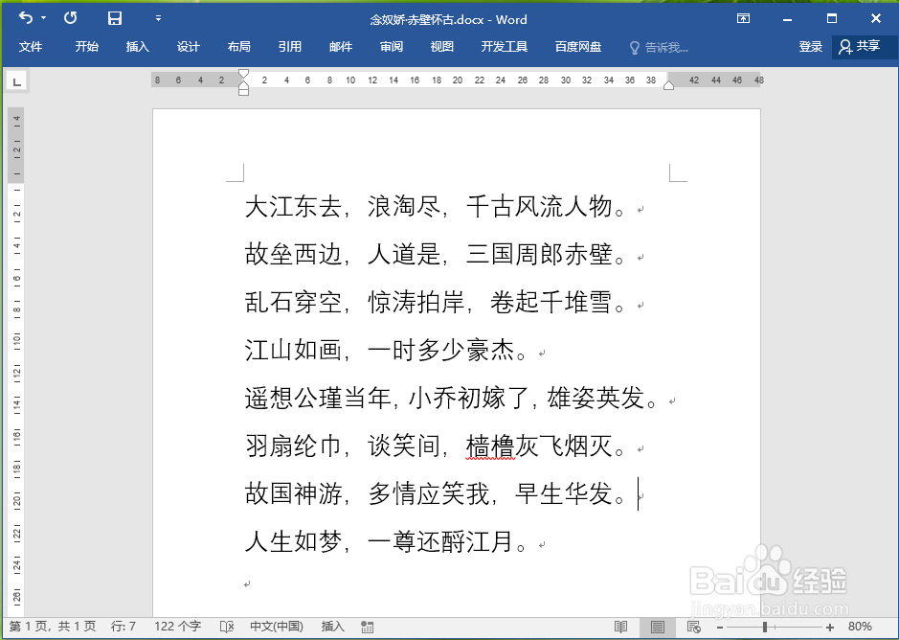899x640 pixels.
Task: Switch to the 审阅 ribbon tab
Action: [391, 47]
